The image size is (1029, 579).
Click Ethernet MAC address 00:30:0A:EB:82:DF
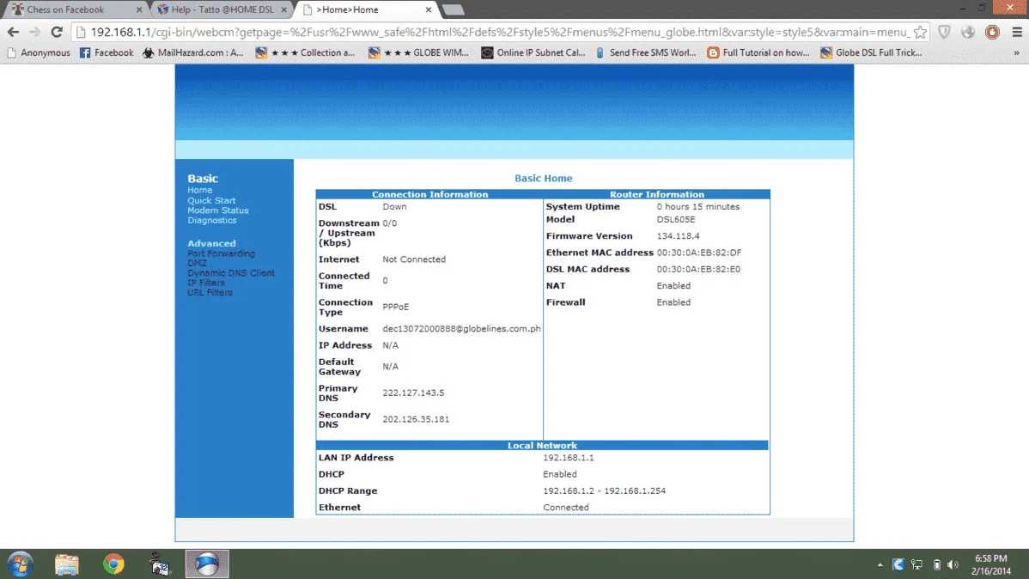click(699, 252)
